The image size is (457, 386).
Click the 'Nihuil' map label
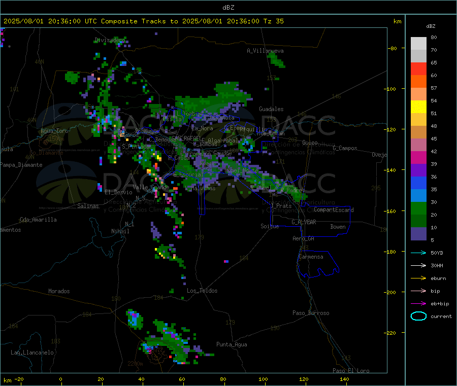(120, 231)
